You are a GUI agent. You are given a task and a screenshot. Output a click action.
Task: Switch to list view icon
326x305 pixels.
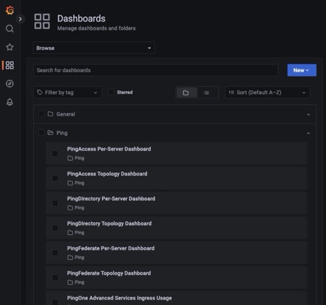pos(206,92)
